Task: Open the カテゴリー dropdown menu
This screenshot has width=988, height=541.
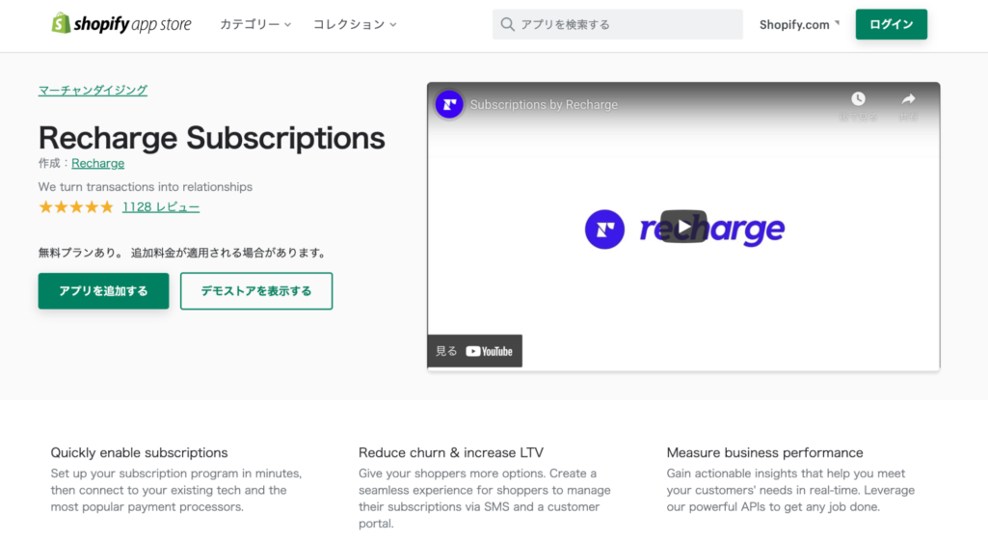Action: [255, 25]
